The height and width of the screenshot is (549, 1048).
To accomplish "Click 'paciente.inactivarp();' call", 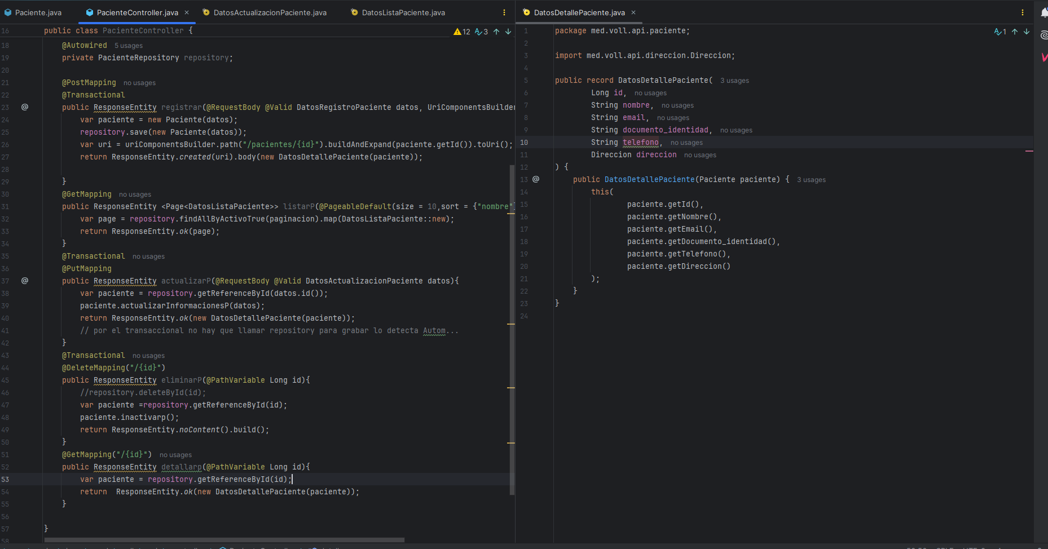I will (130, 417).
